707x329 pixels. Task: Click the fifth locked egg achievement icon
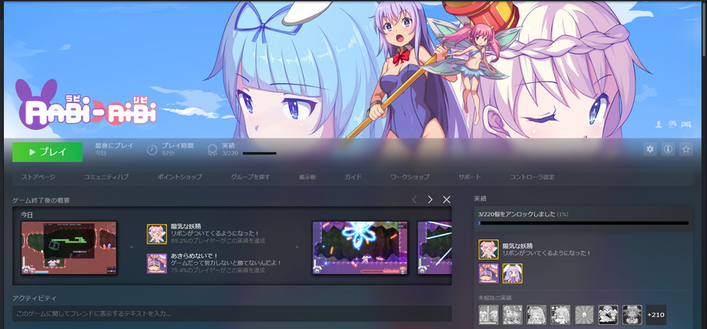584,315
